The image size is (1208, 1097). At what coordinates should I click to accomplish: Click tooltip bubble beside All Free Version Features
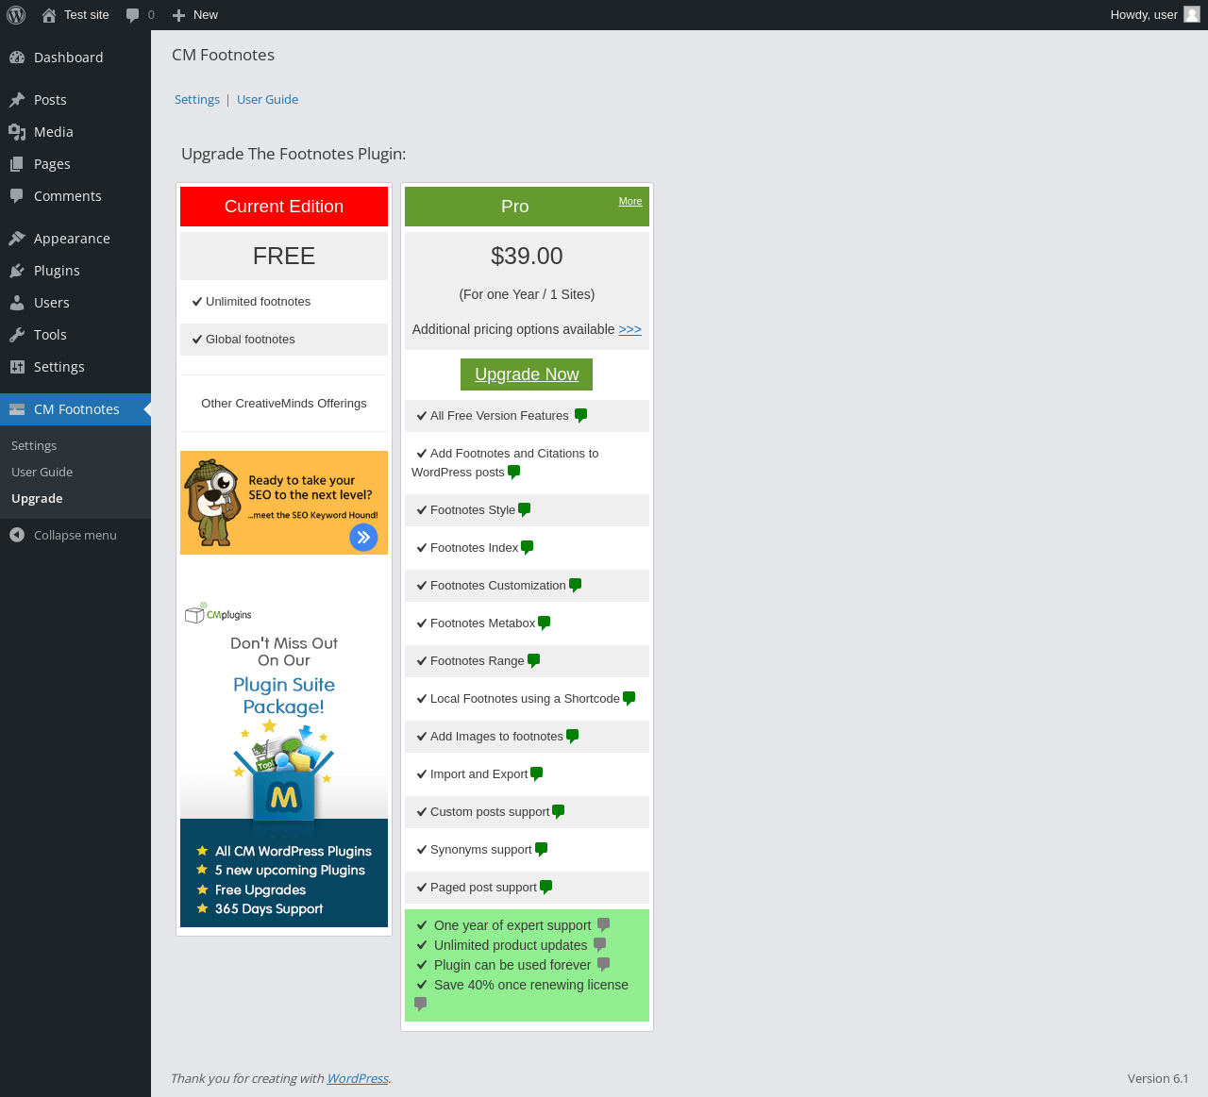click(x=581, y=416)
